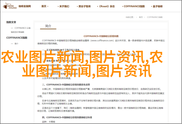The width and height of the screenshot is (182, 124).
Task: Click the COFFINANCE指数 sidebar heading
Action: coord(17,38)
